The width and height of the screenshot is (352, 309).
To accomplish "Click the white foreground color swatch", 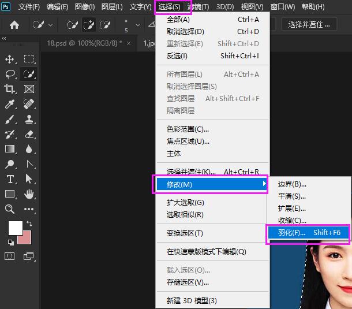I will pyautogui.click(x=15, y=228).
